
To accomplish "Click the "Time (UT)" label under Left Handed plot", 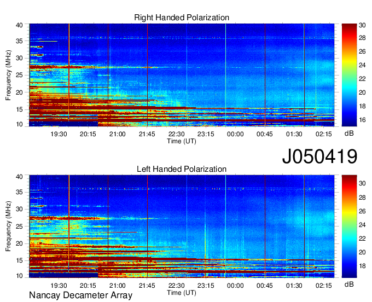I will click(x=182, y=293).
